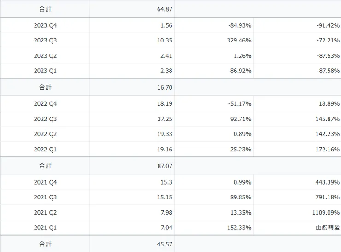This screenshot has width=341, height=252.
Task: Click the 2021 Q4 row label
Action: [45, 182]
